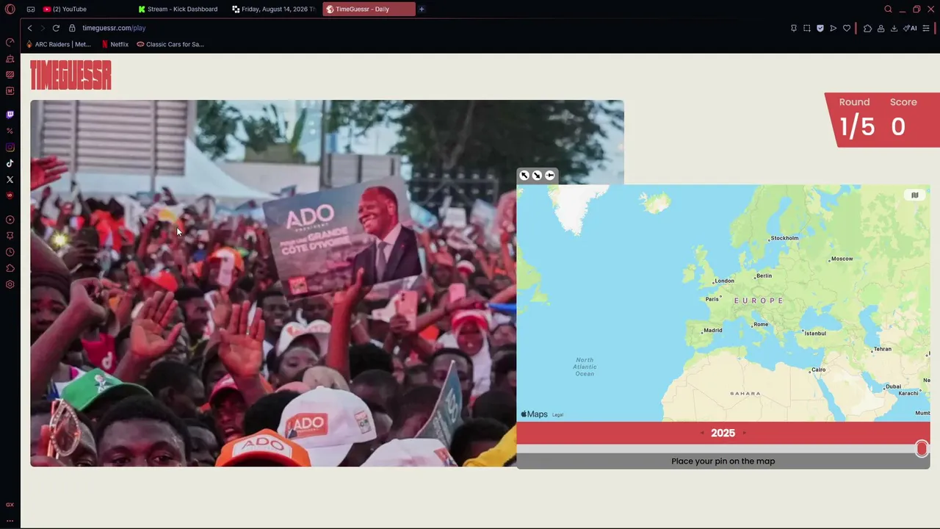
Task: Click the three-dot sidebar setup icon
Action: (10, 520)
